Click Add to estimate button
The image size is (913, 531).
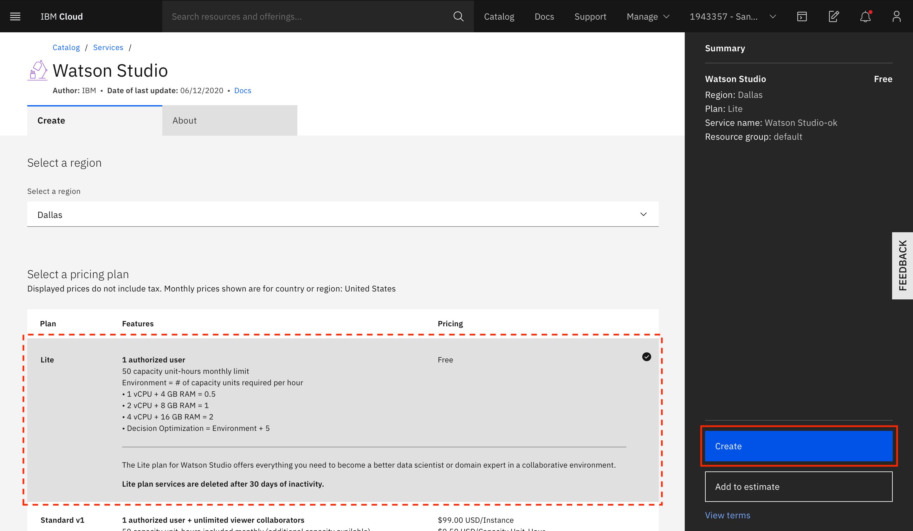tap(798, 486)
